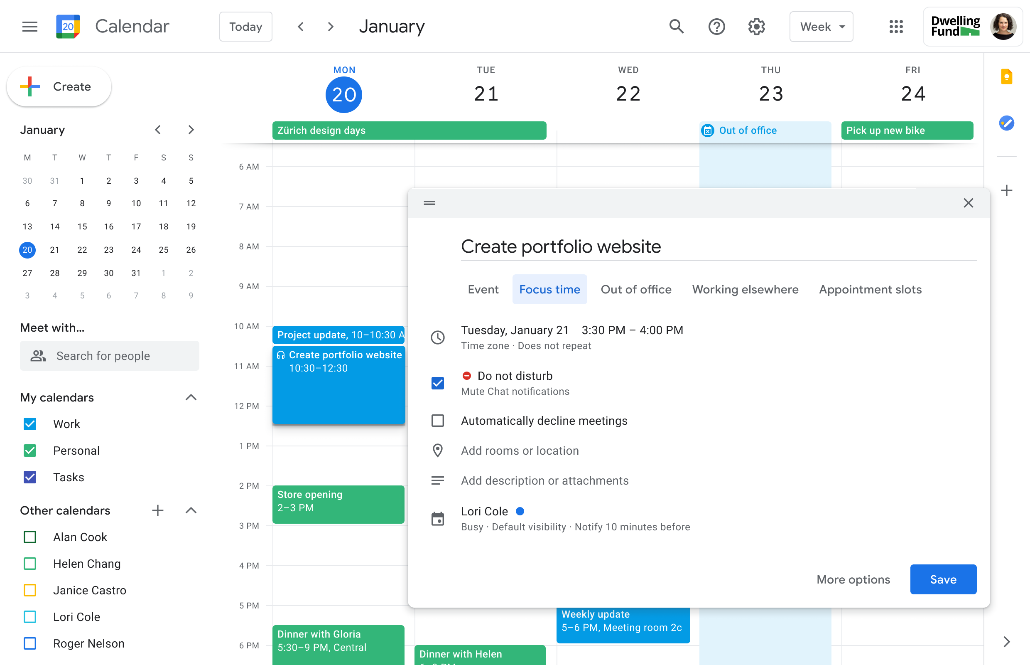The height and width of the screenshot is (665, 1030).
Task: Open More options for the event
Action: (853, 579)
